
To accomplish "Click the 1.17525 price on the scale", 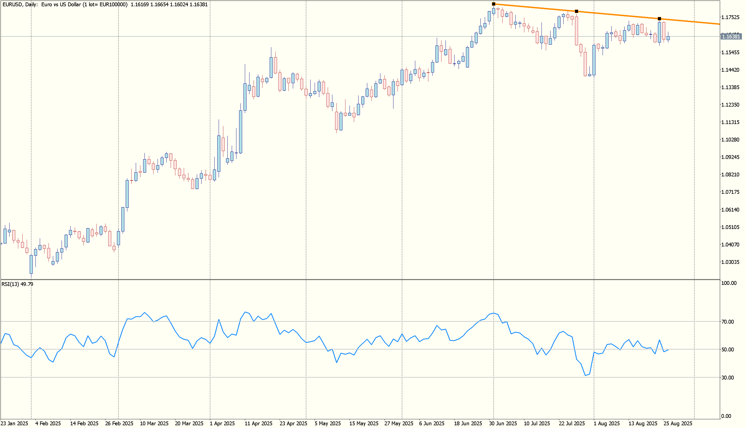I will [x=730, y=17].
